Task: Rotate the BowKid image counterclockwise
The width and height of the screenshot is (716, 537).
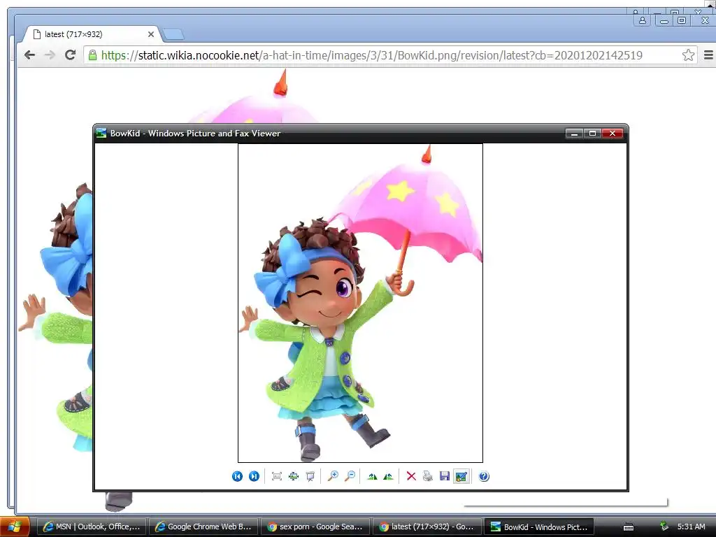Action: 389,476
